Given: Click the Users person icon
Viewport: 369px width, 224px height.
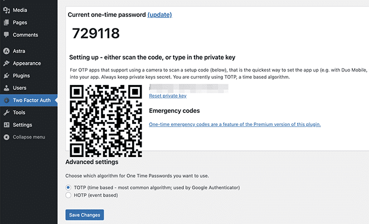Looking at the screenshot, I should (6, 88).
